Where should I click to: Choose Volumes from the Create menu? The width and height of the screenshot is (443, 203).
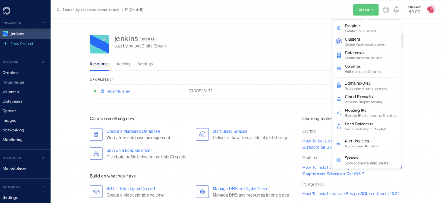tap(366, 69)
